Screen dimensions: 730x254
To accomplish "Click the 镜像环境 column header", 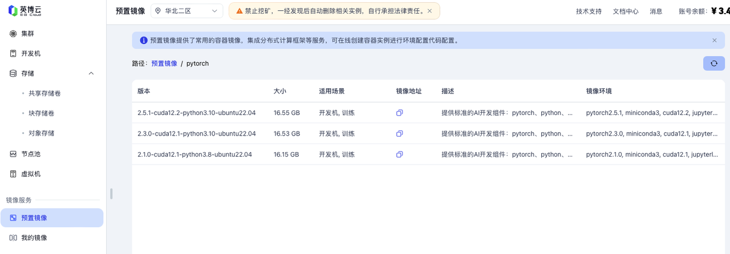I will coord(599,91).
